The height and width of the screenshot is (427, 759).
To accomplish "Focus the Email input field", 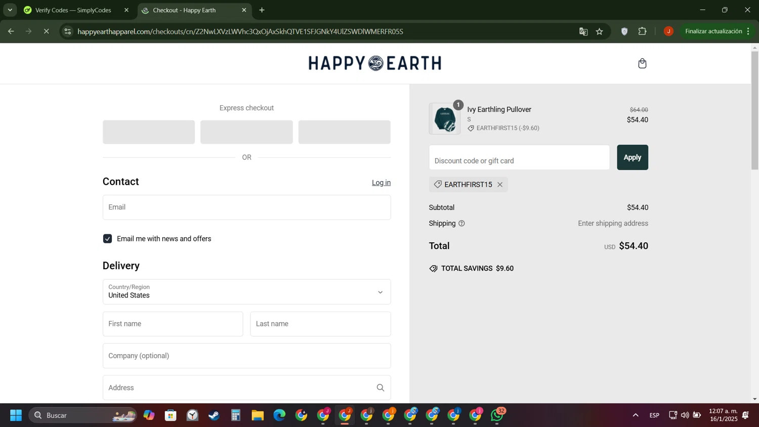I will coord(246,207).
